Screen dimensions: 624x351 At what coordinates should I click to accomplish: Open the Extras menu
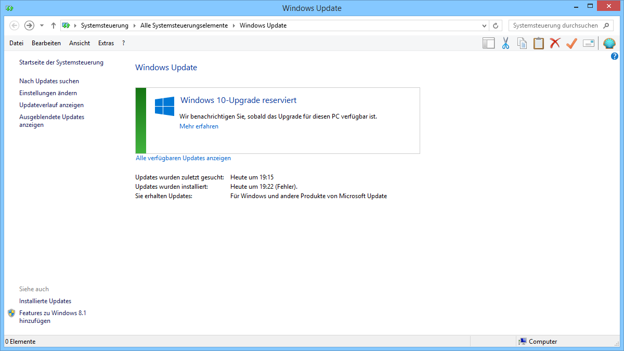[106, 43]
